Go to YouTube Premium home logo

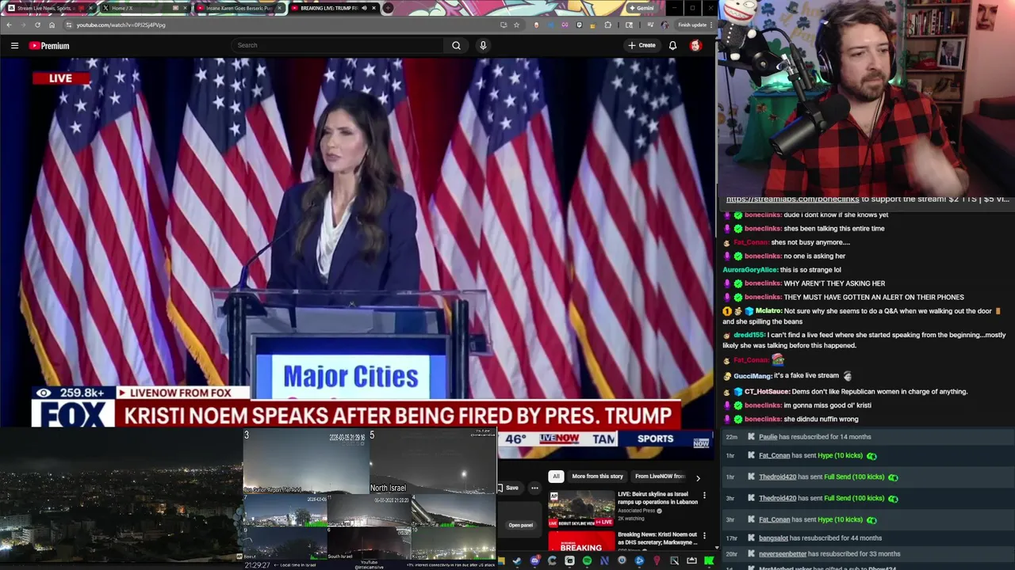click(49, 45)
